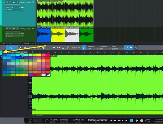Image resolution: width=163 pixels, height=124 pixels.
Task: Toggle input monitor on track 11
Action: pyautogui.click(x=18, y=2)
